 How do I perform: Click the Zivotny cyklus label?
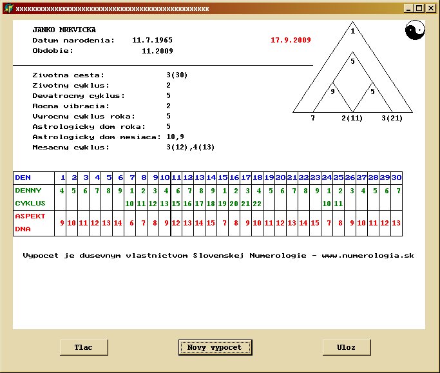click(71, 85)
